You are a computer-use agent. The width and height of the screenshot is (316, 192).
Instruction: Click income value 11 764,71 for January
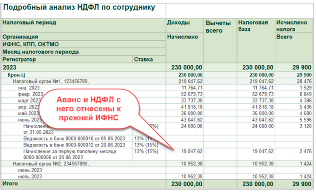(192, 88)
